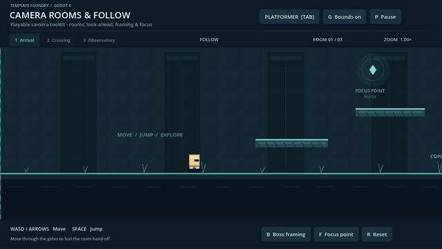Click the 'Move through the gates' hint text
This screenshot has height=249, width=442.
point(61,239)
